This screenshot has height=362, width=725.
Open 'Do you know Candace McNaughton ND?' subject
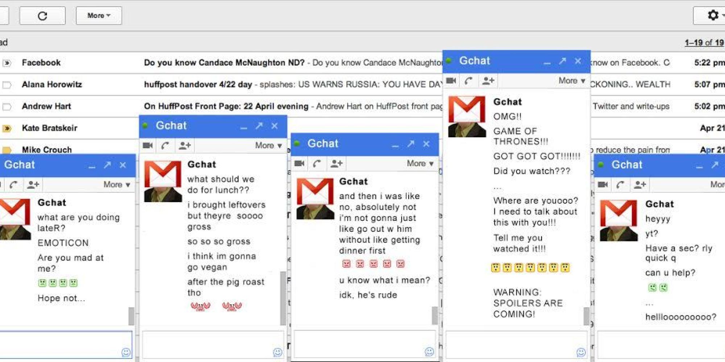coord(224,63)
